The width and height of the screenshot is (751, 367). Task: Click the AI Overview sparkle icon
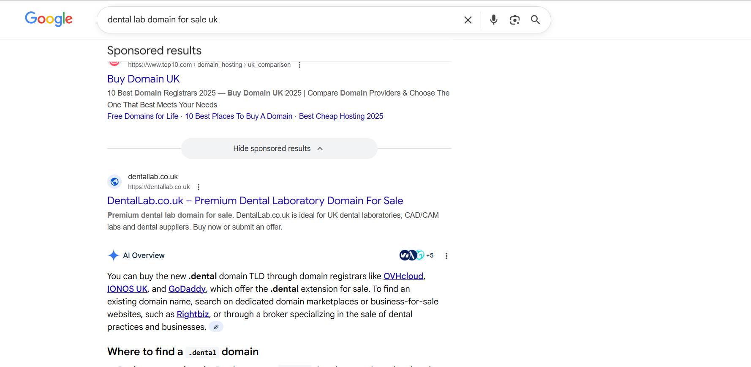coord(113,255)
